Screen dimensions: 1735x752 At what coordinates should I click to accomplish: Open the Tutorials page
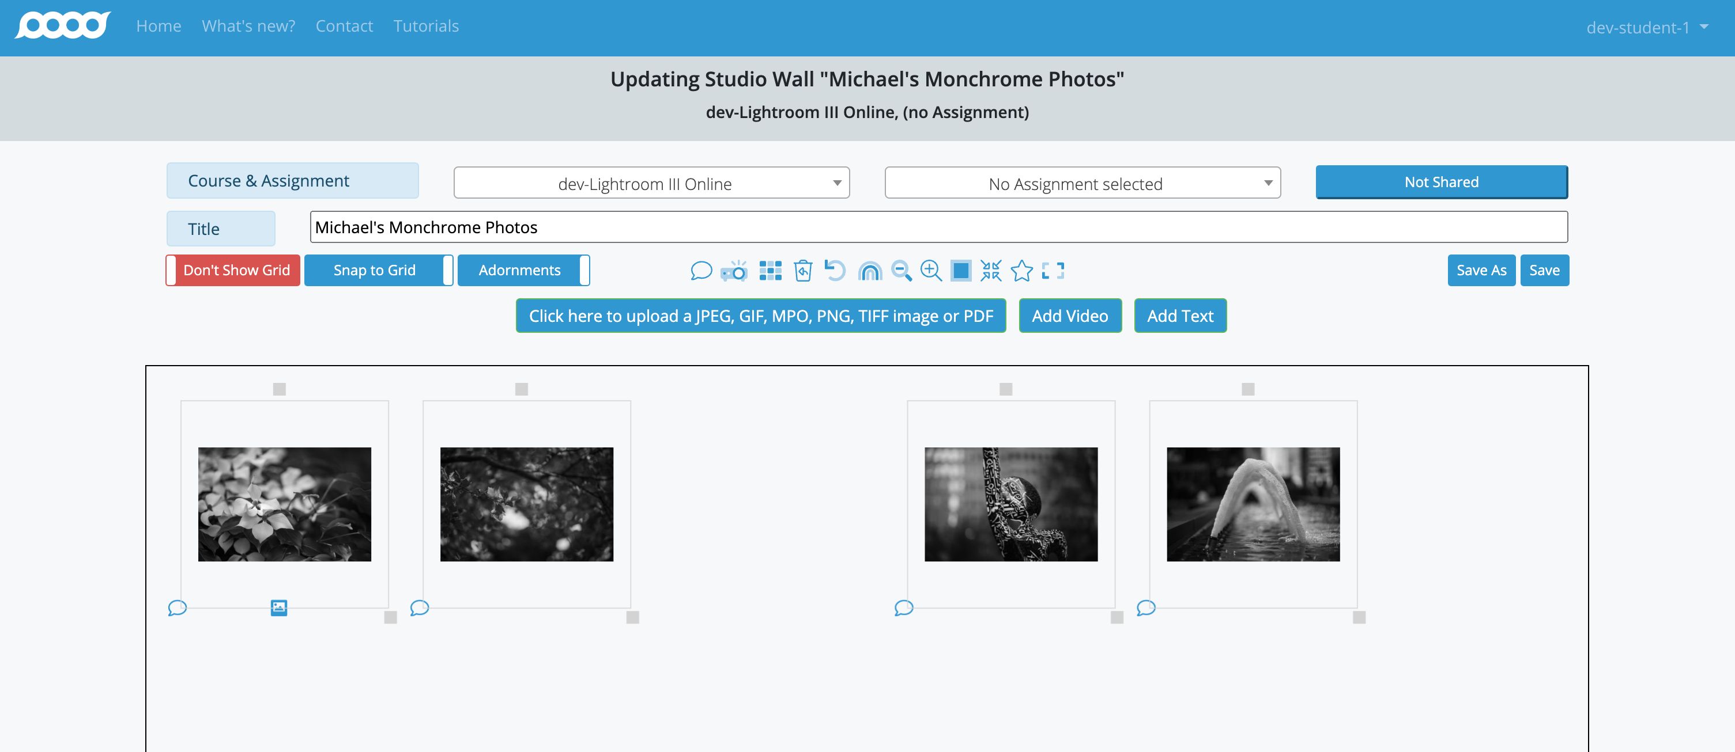click(x=425, y=25)
